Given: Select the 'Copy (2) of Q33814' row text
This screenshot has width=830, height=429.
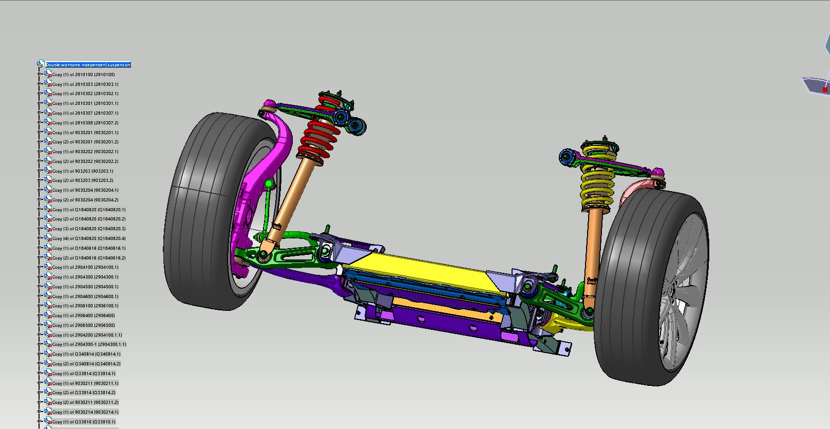Looking at the screenshot, I should pyautogui.click(x=84, y=393).
